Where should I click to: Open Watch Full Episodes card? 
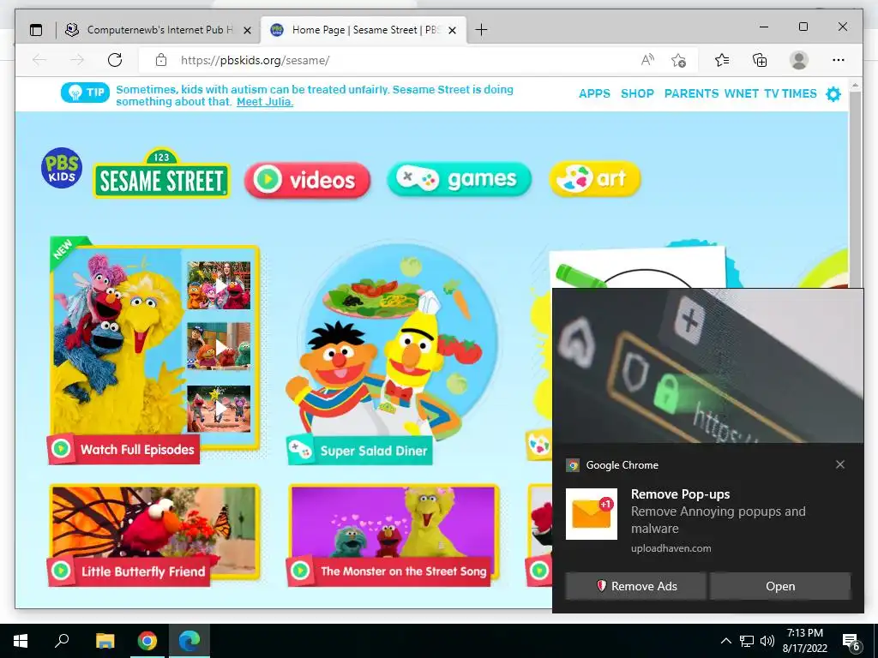pos(154,350)
